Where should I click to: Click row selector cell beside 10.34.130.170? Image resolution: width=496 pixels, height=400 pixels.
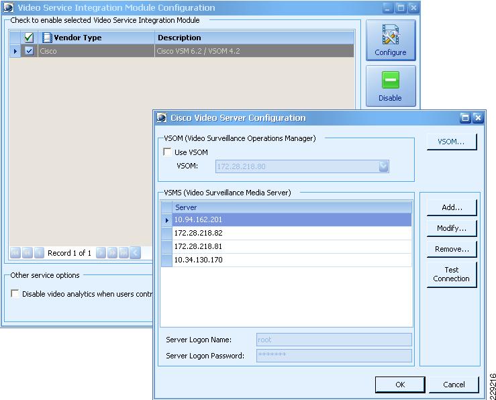166,260
